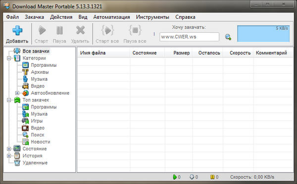Select Программы under Топ закачек

pyautogui.click(x=44, y=107)
